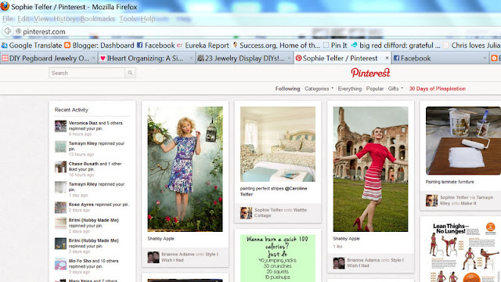The width and height of the screenshot is (501, 282).
Task: Switch to the IHeart Organizing tab
Action: click(146, 58)
